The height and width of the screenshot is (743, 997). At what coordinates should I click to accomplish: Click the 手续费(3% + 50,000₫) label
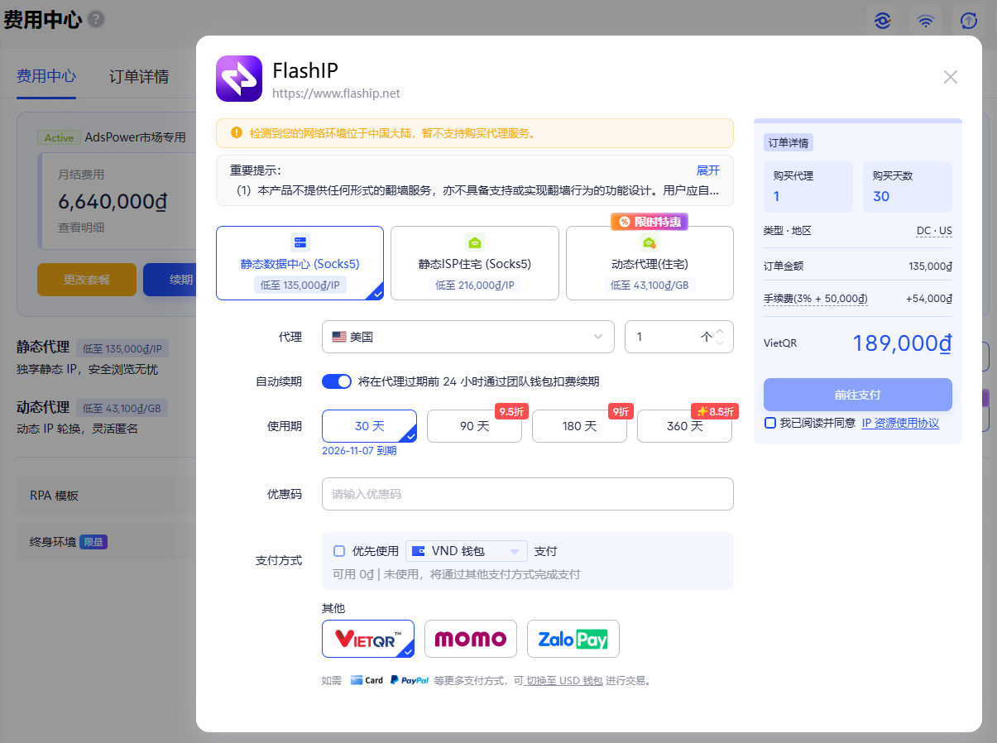click(816, 299)
